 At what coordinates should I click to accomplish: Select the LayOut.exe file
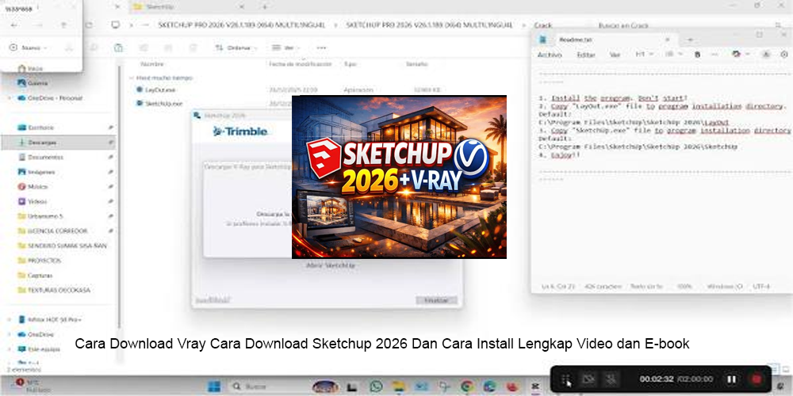(x=157, y=89)
